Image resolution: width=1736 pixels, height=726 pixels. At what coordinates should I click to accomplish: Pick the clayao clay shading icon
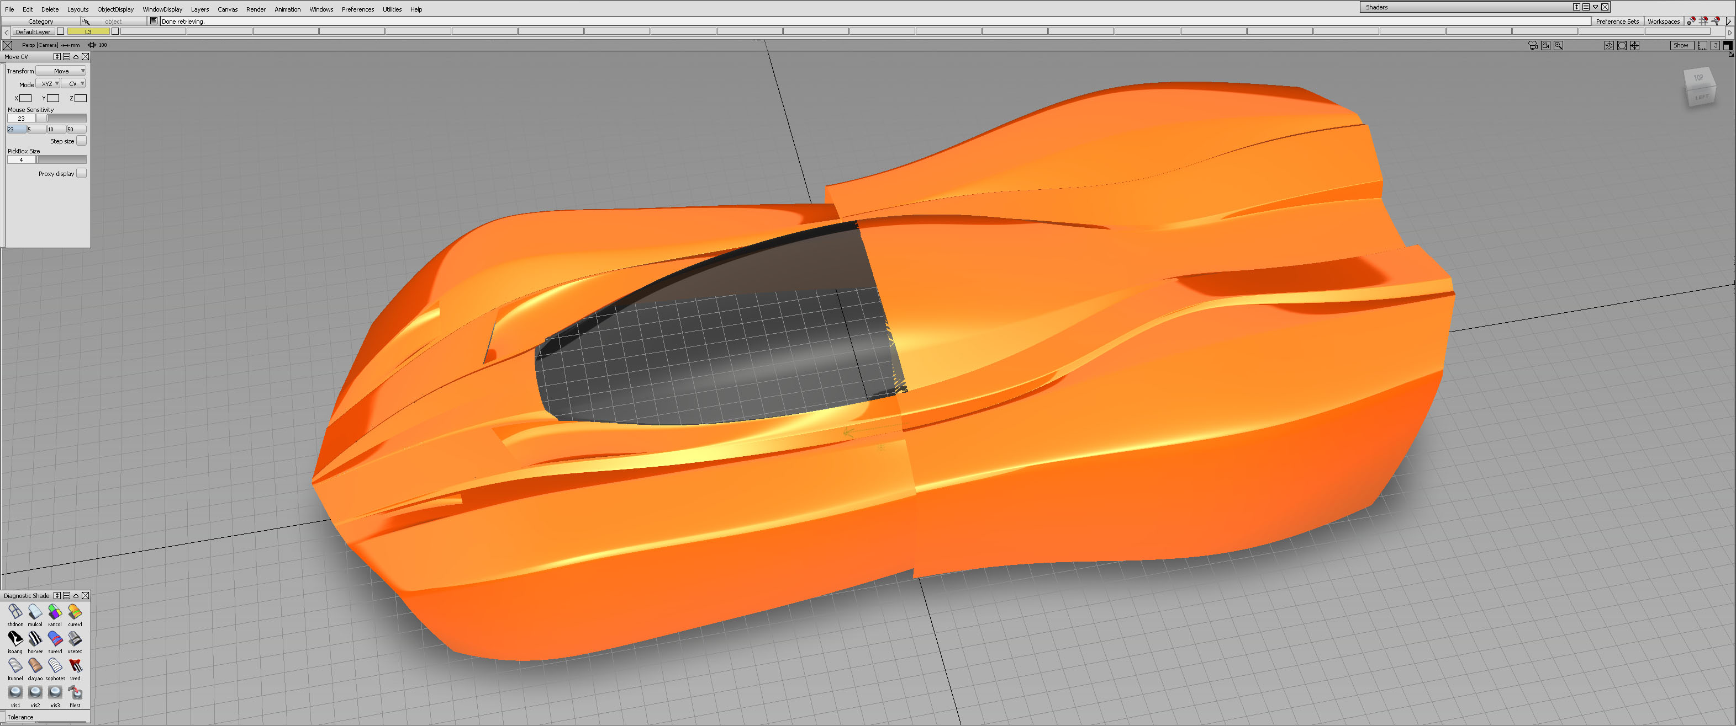tap(35, 666)
